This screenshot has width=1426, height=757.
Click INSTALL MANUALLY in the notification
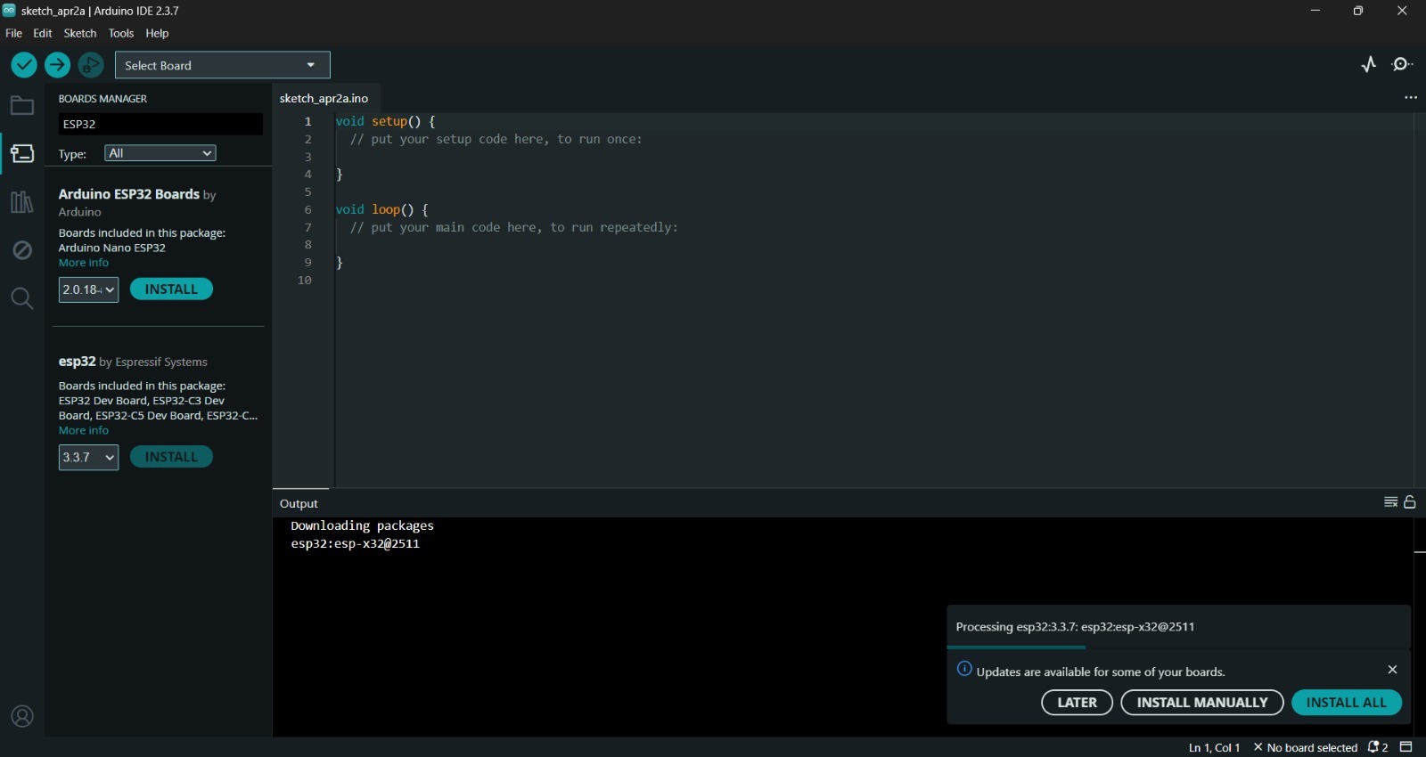pyautogui.click(x=1202, y=703)
